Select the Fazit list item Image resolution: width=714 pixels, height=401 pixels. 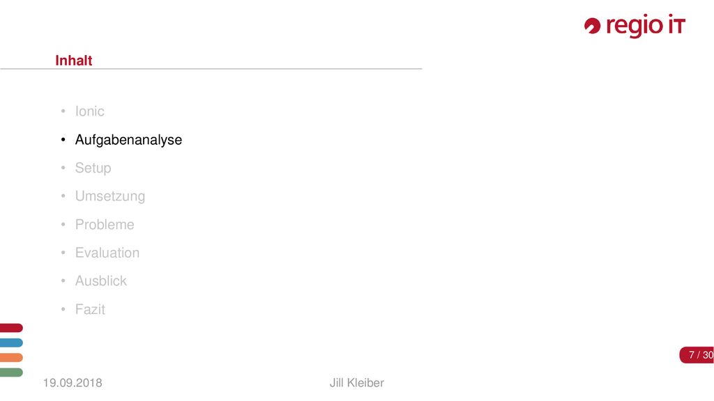click(x=90, y=309)
